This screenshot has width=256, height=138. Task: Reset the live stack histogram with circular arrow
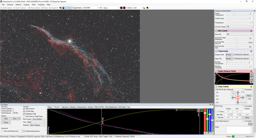coord(202,110)
